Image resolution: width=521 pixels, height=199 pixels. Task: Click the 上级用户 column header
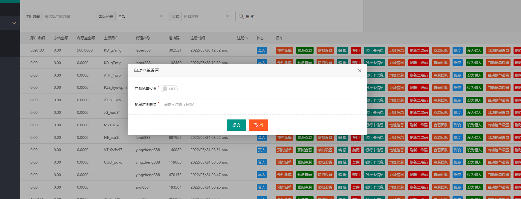pyautogui.click(x=111, y=38)
